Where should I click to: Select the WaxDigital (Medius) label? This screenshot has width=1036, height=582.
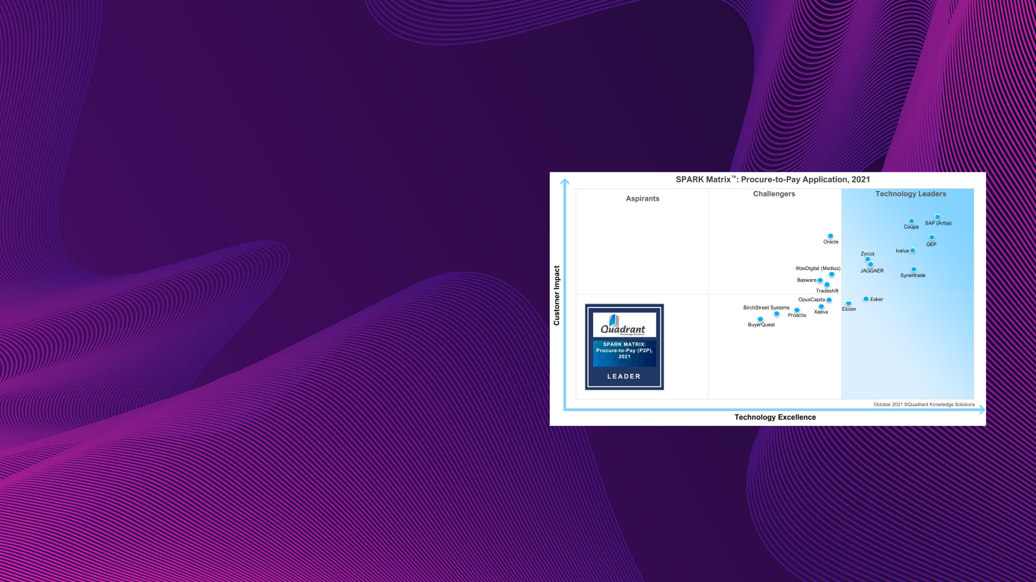818,269
